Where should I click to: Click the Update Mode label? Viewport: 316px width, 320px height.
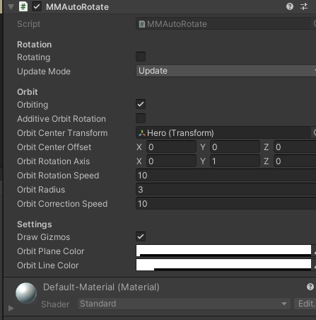44,72
